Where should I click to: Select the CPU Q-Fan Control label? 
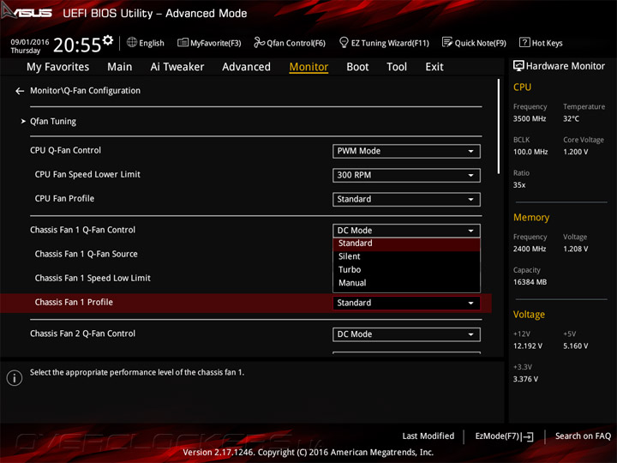(65, 150)
